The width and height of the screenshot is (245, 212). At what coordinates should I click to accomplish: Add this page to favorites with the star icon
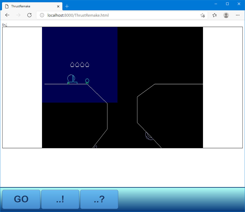pos(202,15)
